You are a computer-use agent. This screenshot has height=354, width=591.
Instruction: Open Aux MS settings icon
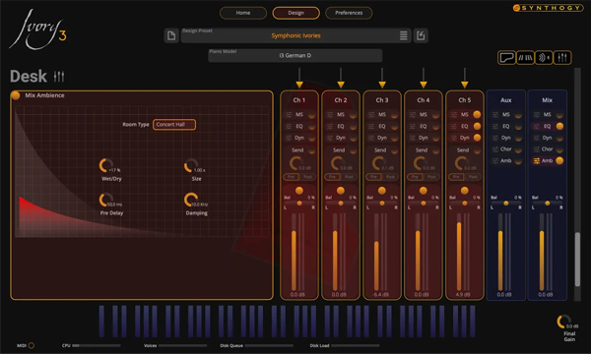tap(495, 115)
